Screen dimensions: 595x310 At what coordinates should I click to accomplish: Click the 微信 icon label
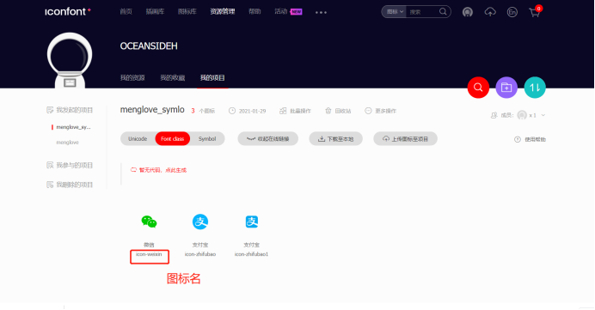[149, 245]
